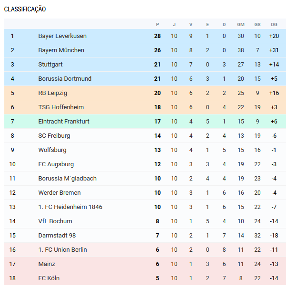Open Borussia Dortmund team page

(x=65, y=79)
